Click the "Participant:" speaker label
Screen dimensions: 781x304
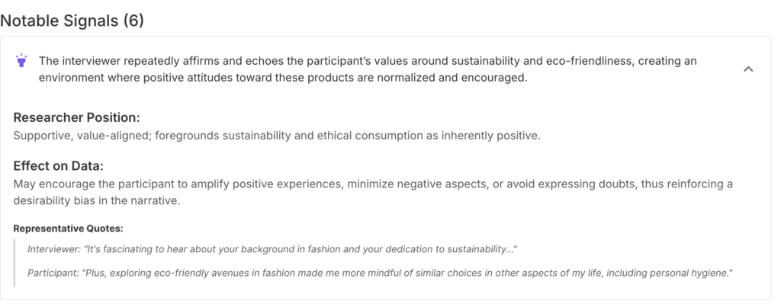[53, 274]
